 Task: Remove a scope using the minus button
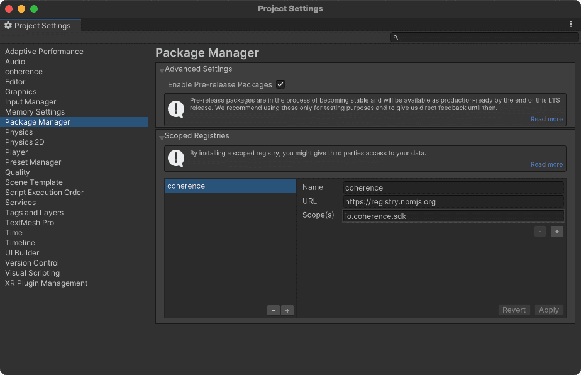(539, 231)
